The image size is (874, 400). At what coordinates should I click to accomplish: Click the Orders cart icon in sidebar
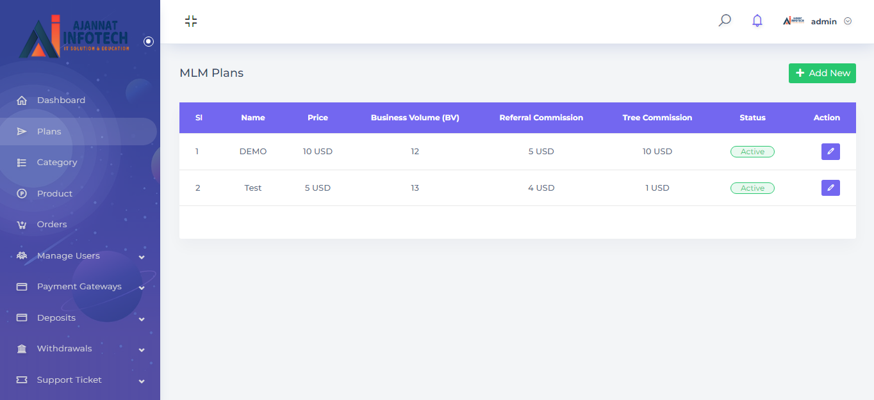(x=22, y=225)
